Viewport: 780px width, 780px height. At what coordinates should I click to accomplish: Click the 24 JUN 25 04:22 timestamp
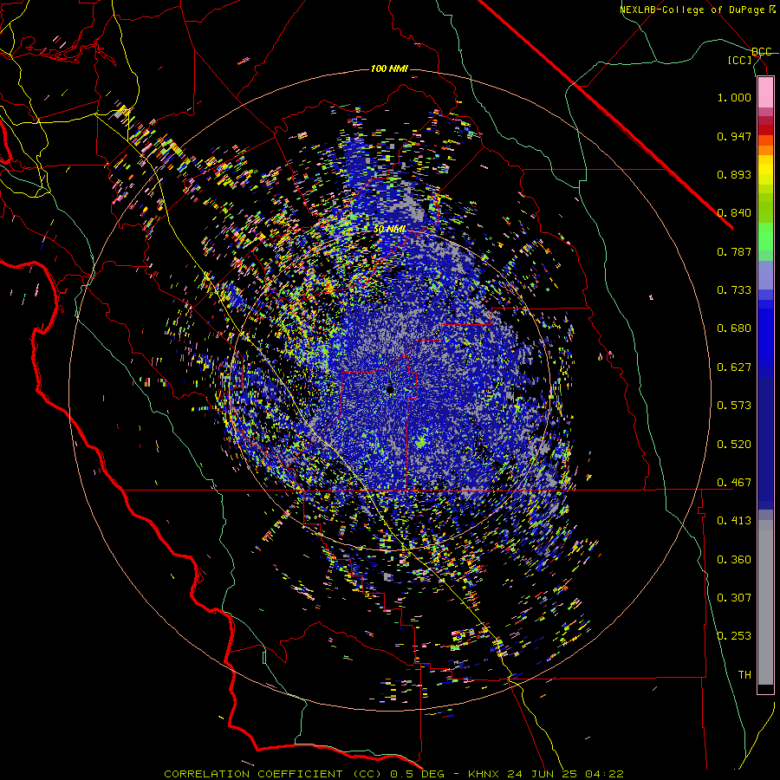point(565,774)
